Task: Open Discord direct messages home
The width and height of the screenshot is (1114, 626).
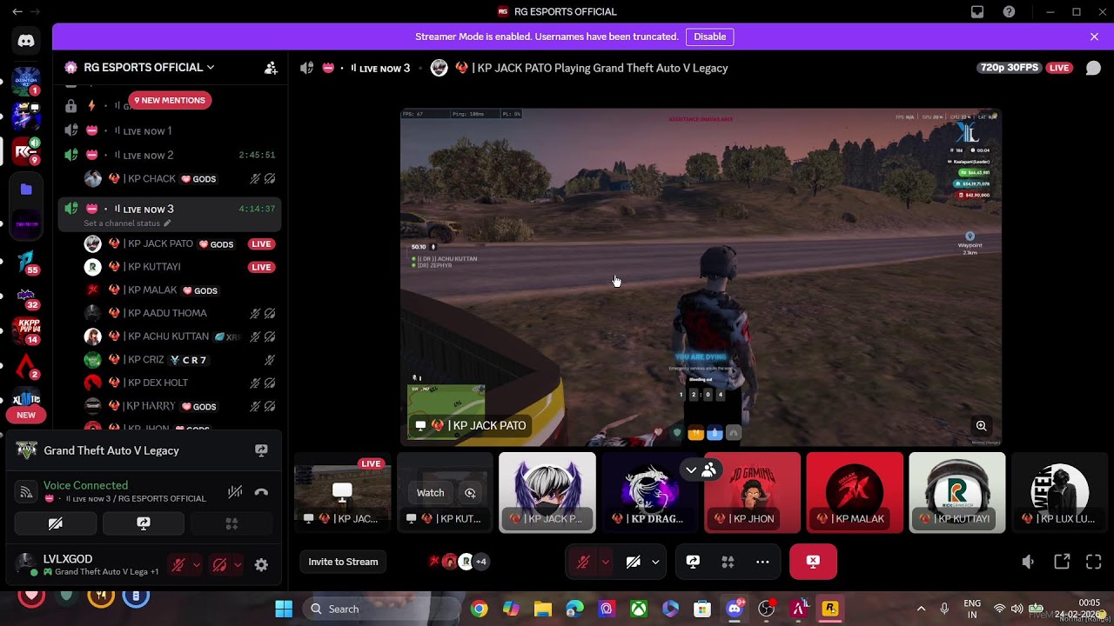Action: [26, 41]
